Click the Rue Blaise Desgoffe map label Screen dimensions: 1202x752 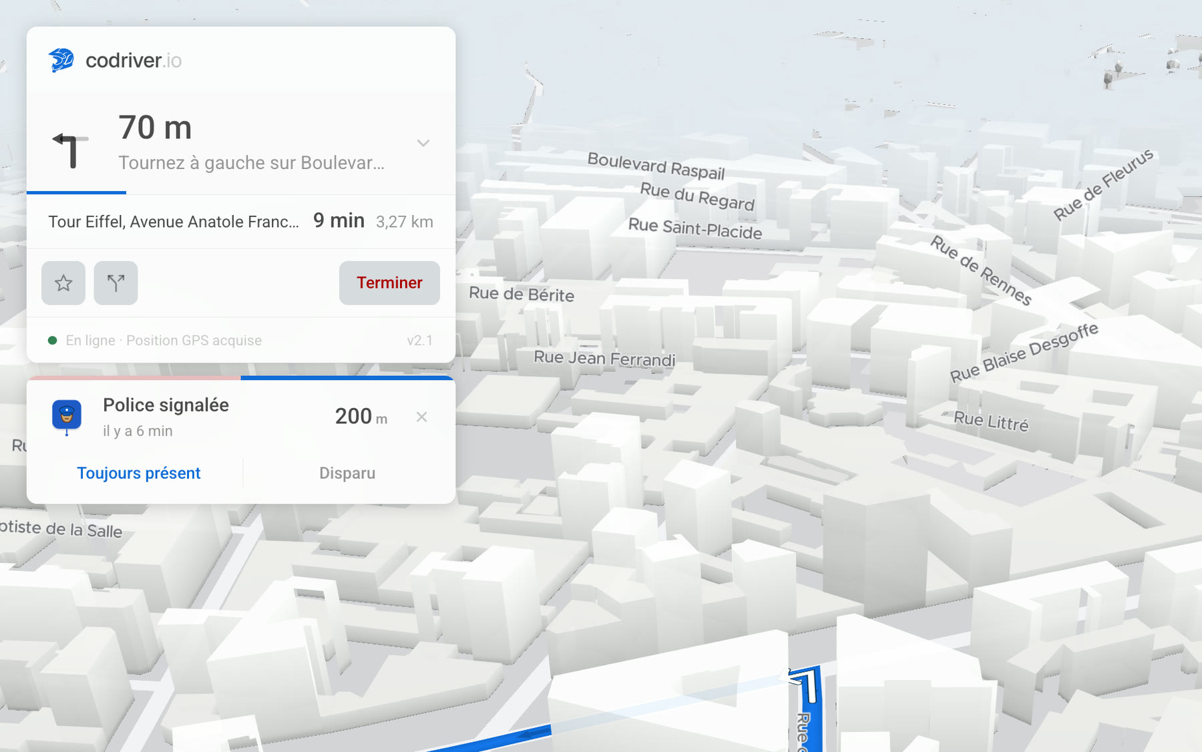[x=1024, y=353]
